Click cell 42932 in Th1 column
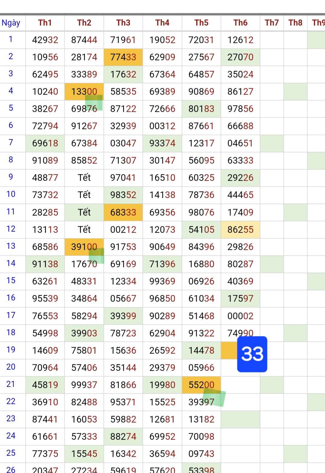 45,40
